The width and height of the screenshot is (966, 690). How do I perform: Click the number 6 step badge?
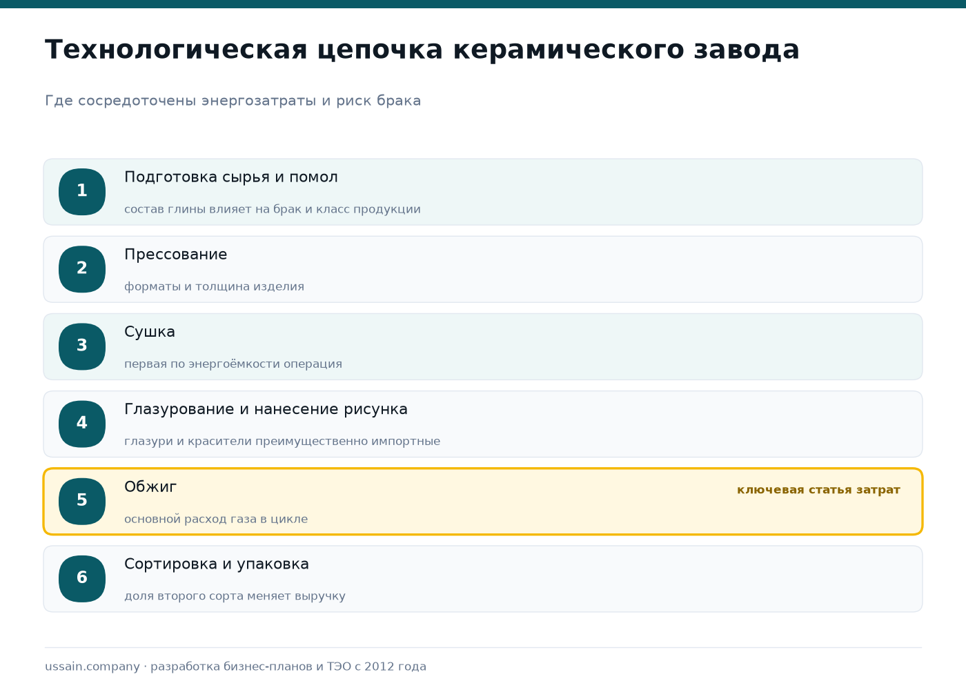(82, 579)
